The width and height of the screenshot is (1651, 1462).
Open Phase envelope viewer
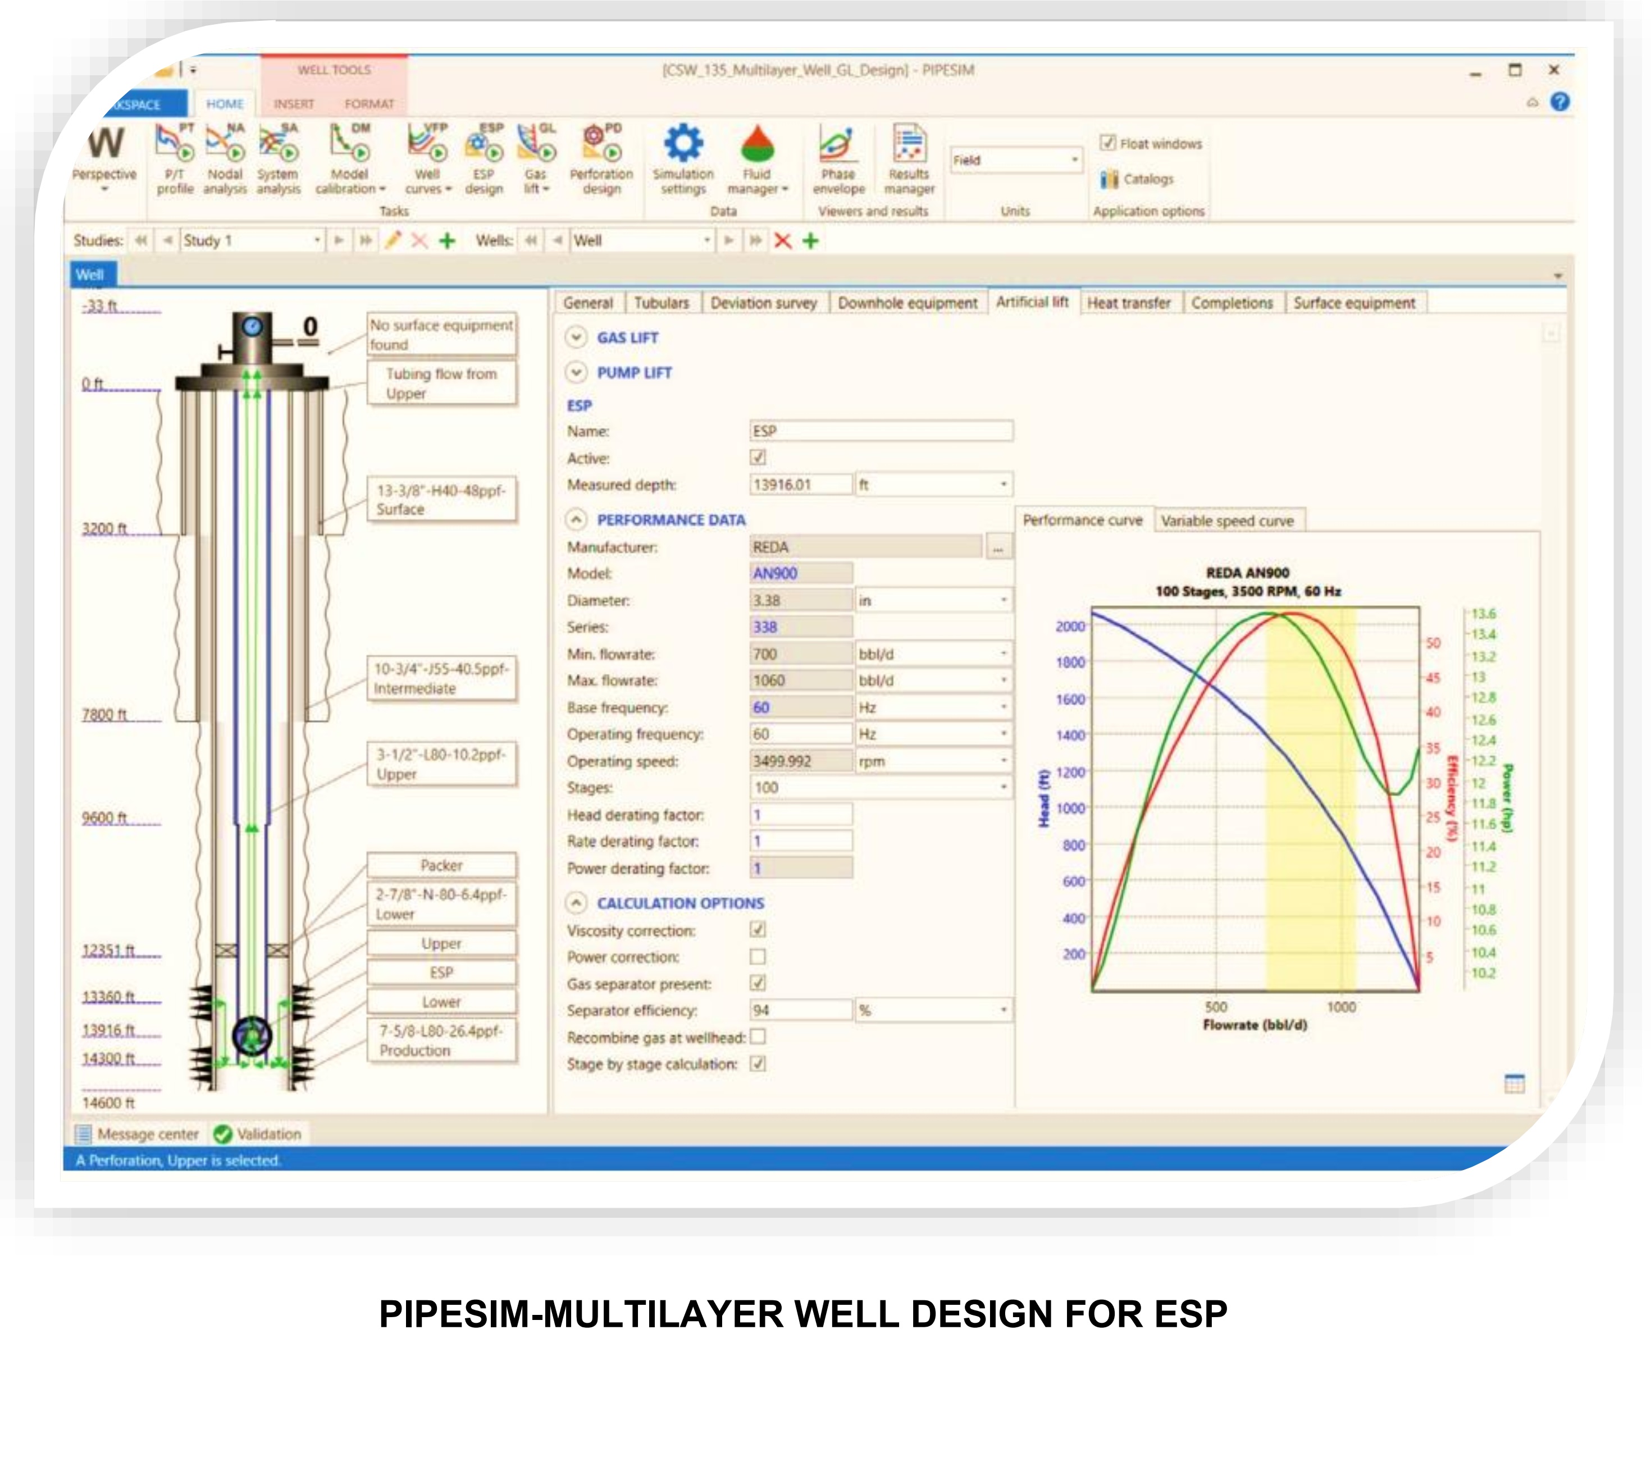[x=838, y=159]
